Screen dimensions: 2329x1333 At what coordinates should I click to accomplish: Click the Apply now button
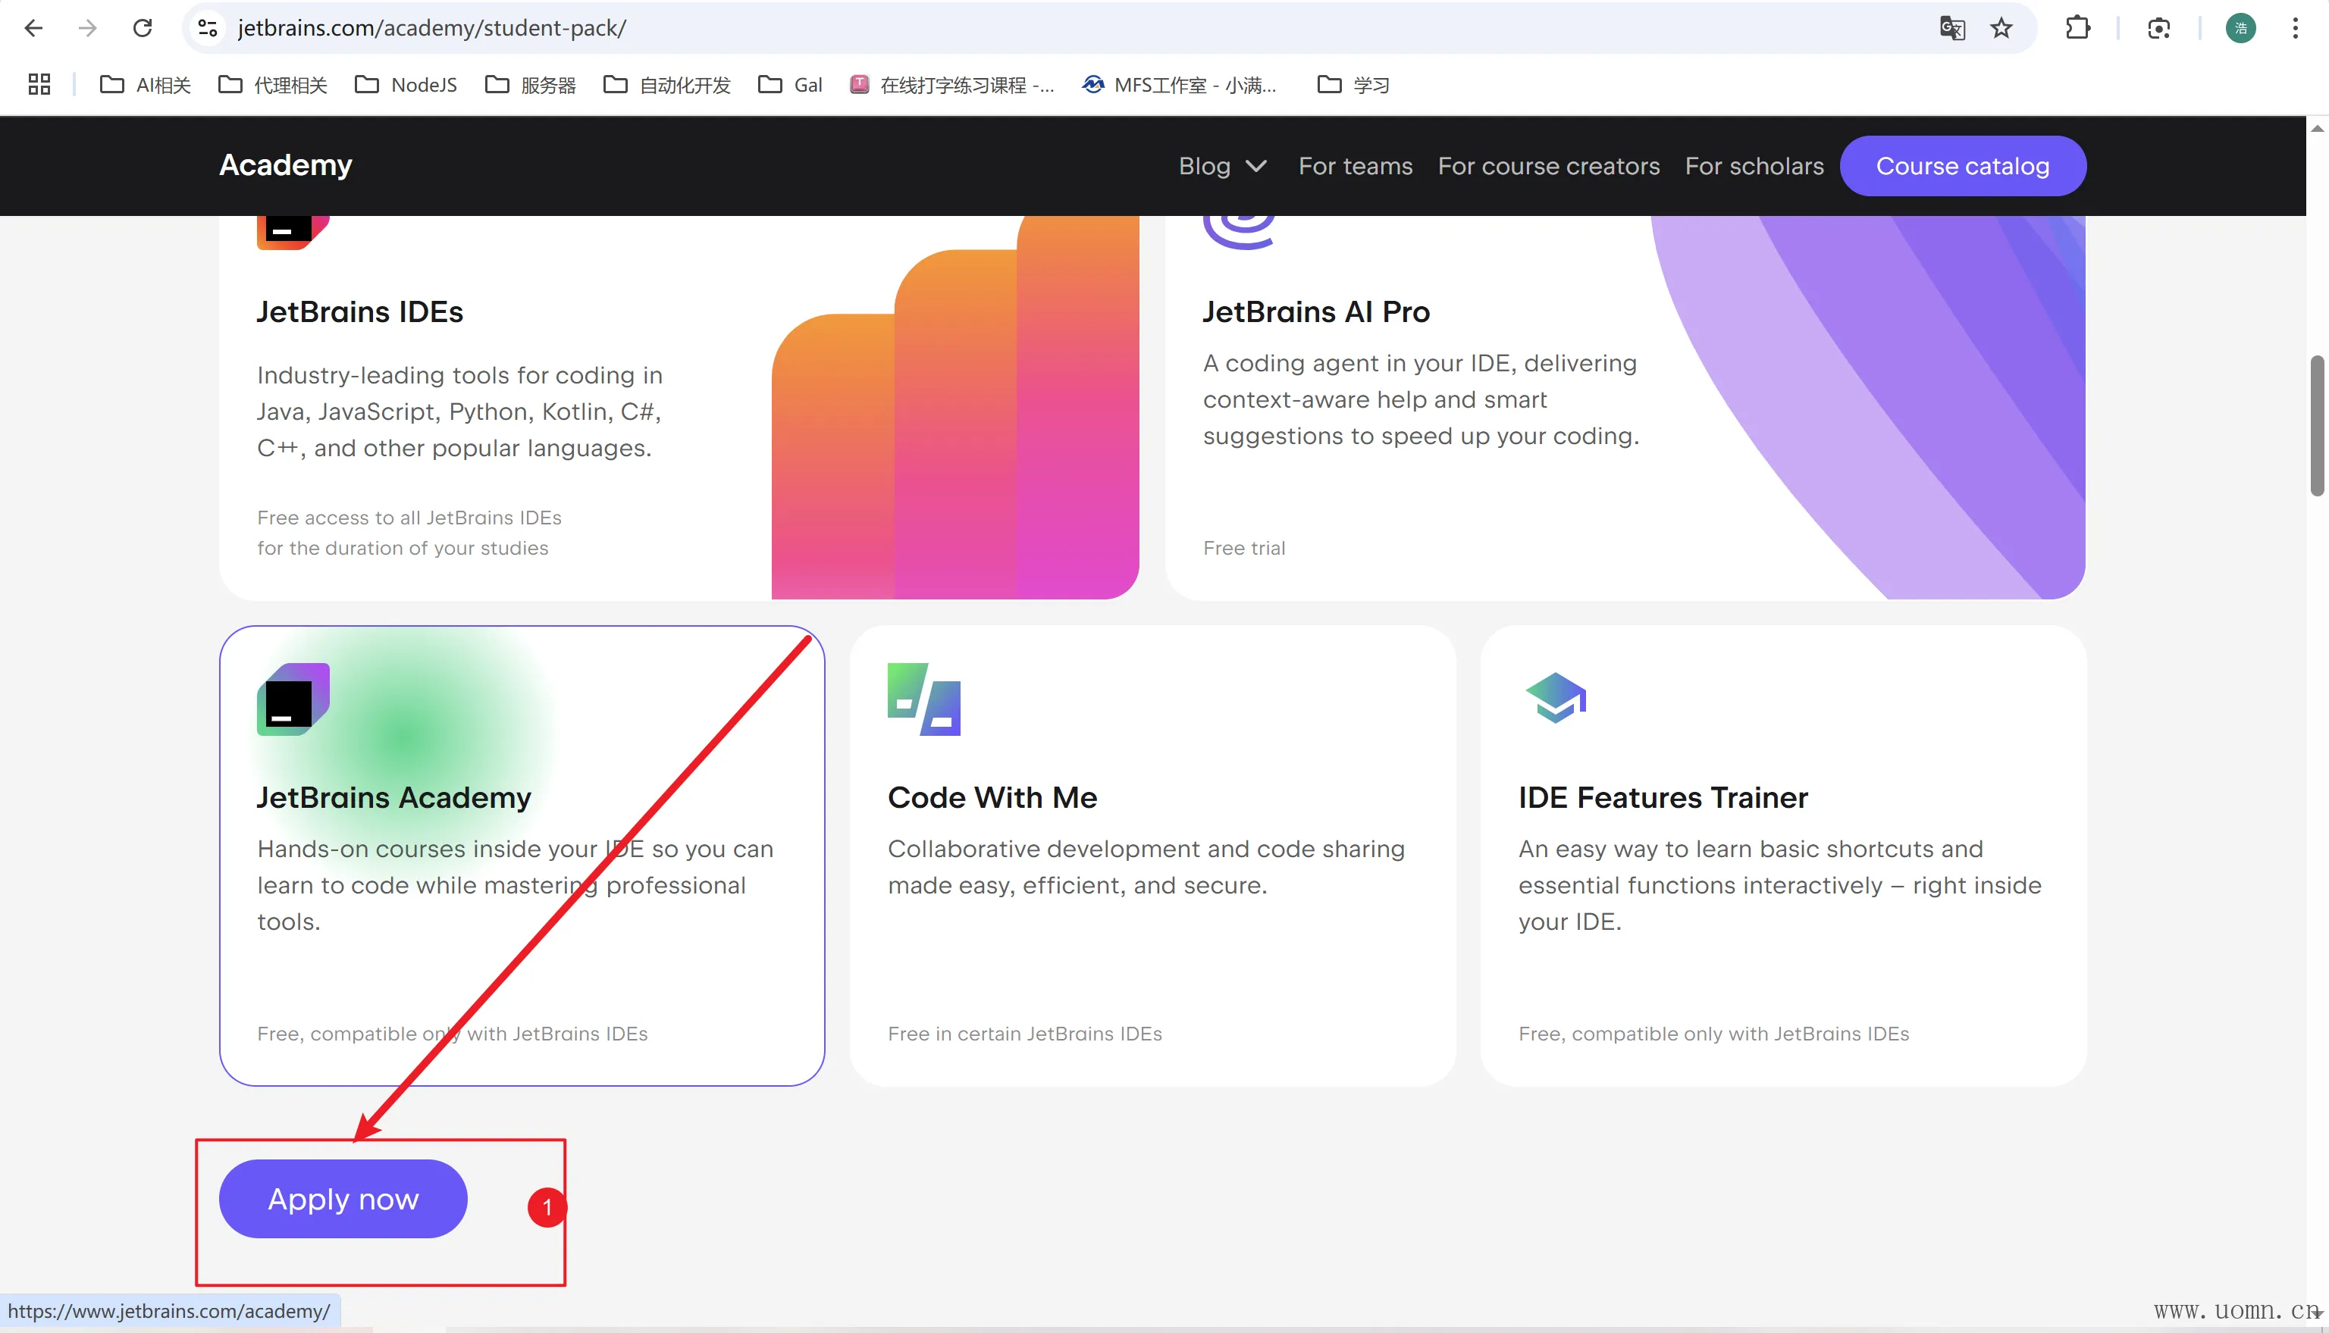[343, 1198]
